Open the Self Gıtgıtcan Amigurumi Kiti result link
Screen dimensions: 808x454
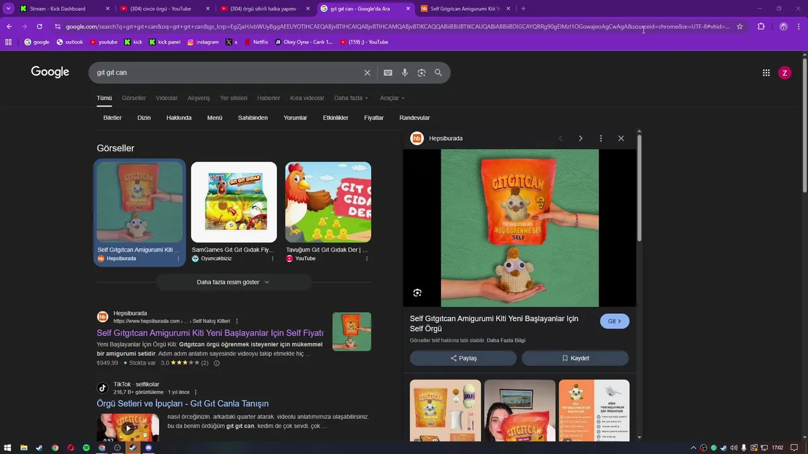(210, 333)
